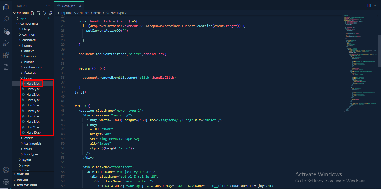
Task: Split the editor to the right
Action: 369,6
